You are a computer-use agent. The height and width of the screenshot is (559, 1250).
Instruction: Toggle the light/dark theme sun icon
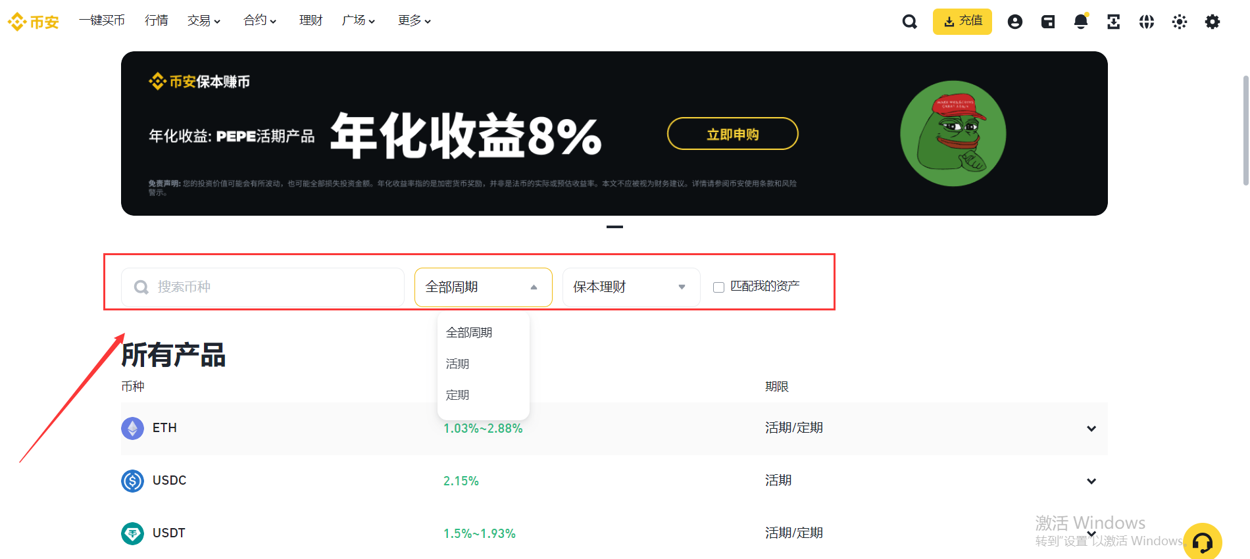click(x=1179, y=22)
